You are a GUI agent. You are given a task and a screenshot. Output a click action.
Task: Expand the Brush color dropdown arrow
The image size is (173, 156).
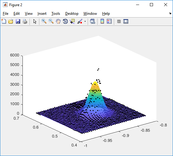tap(85, 21)
